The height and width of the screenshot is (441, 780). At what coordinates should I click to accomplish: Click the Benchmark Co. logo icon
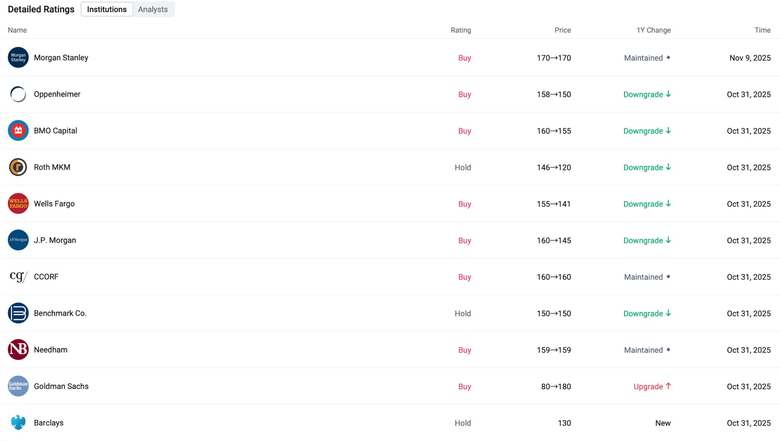coord(18,313)
